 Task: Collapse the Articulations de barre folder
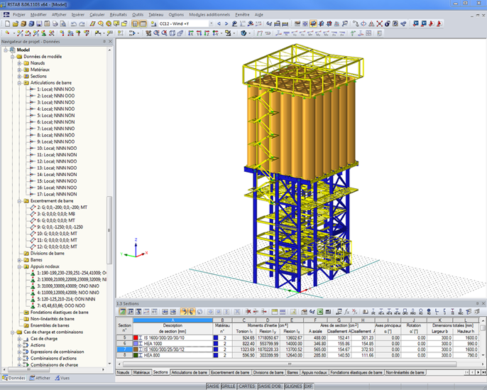pyautogui.click(x=19, y=83)
